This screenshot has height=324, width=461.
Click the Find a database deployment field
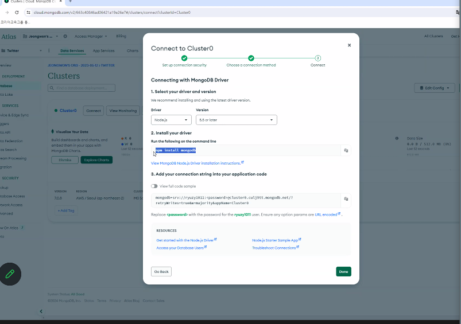point(82,88)
